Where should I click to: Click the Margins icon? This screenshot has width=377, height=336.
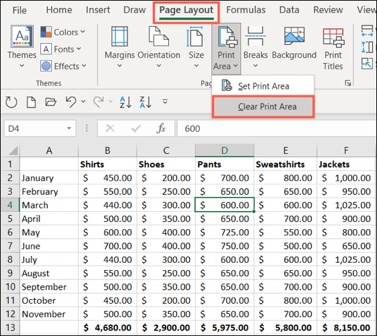[x=120, y=36]
